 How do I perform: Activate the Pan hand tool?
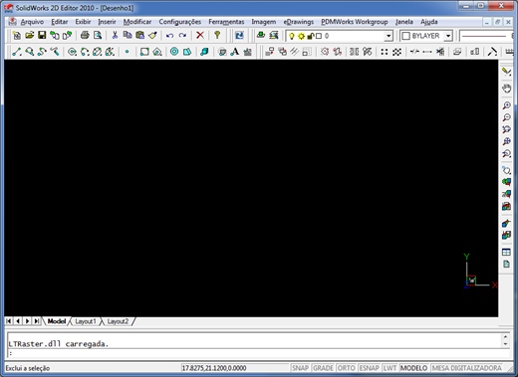pos(506,89)
